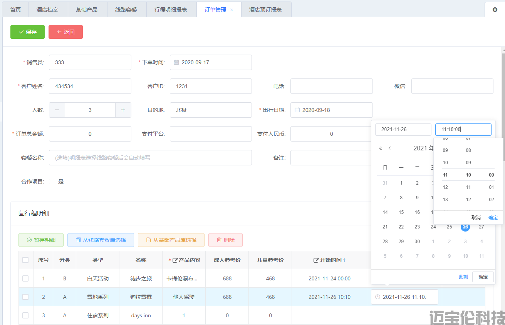Viewport: 505px width, 325px height.
Task: Select day 22 in the calendar
Action: (401, 227)
